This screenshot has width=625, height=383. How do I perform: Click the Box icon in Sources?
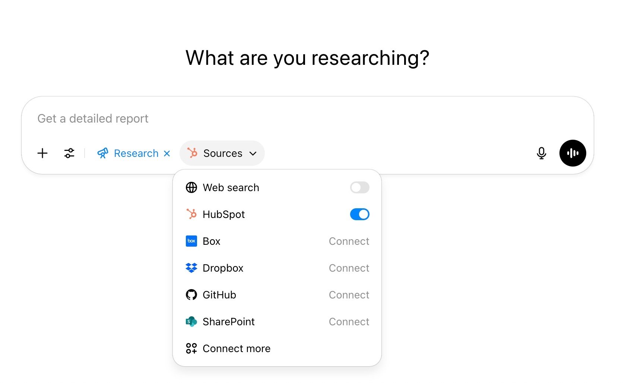tap(191, 241)
